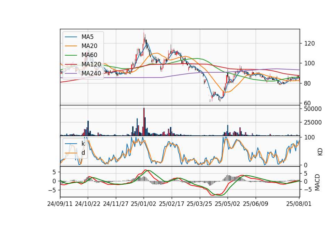This screenshot has height=240, width=333.
Task: Click the 120 price axis tick label
Action: pyautogui.click(x=309, y=44)
